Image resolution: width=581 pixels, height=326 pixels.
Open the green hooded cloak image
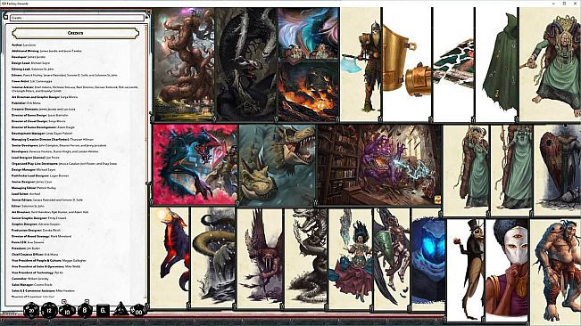tap(497, 65)
